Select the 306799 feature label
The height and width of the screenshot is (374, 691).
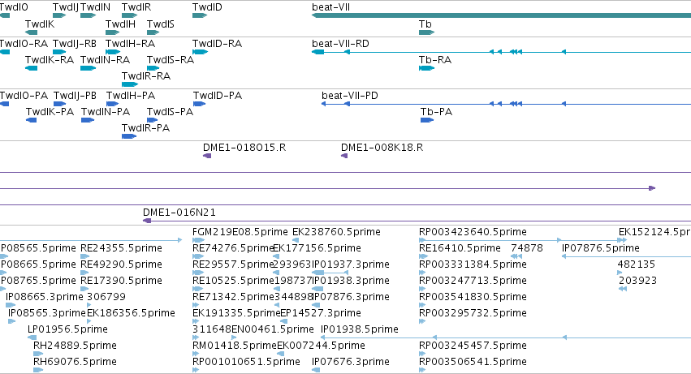(x=106, y=298)
